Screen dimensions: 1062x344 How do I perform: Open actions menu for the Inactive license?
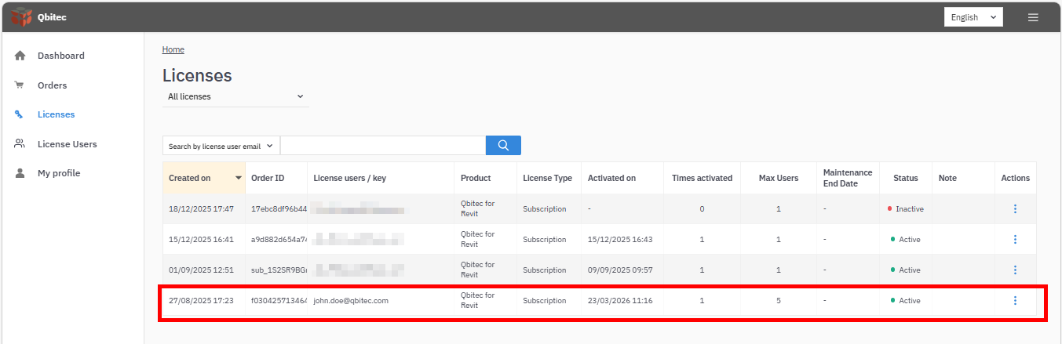1015,209
